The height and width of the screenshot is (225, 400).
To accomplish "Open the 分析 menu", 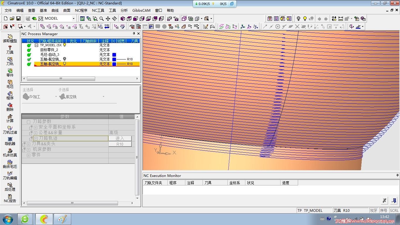I will tap(124, 10).
